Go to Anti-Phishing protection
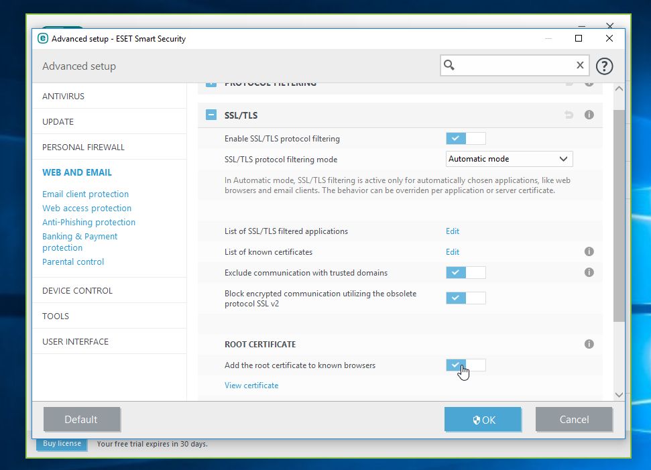The height and width of the screenshot is (470, 651). pos(89,222)
